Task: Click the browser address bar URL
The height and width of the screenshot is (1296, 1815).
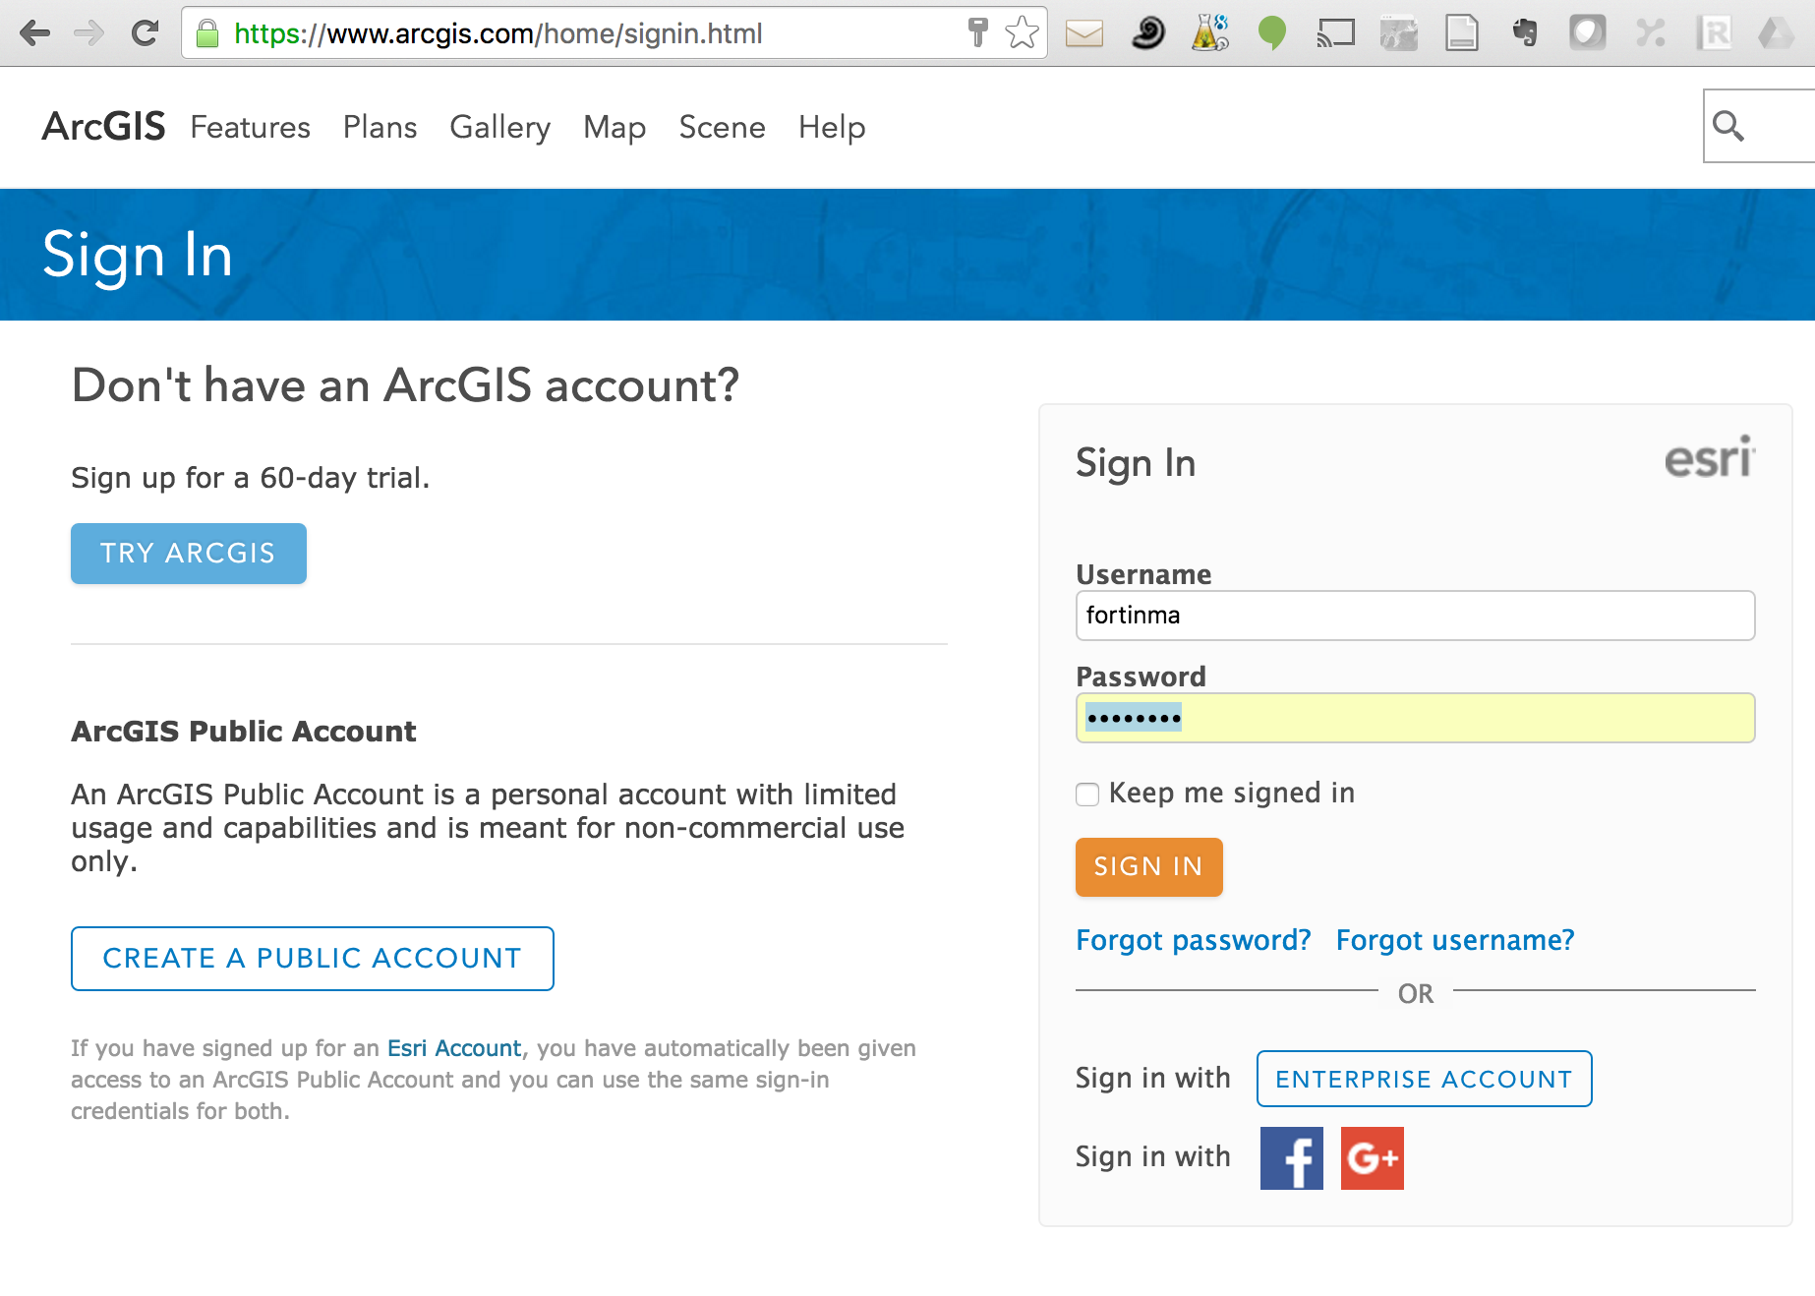Action: [x=498, y=33]
